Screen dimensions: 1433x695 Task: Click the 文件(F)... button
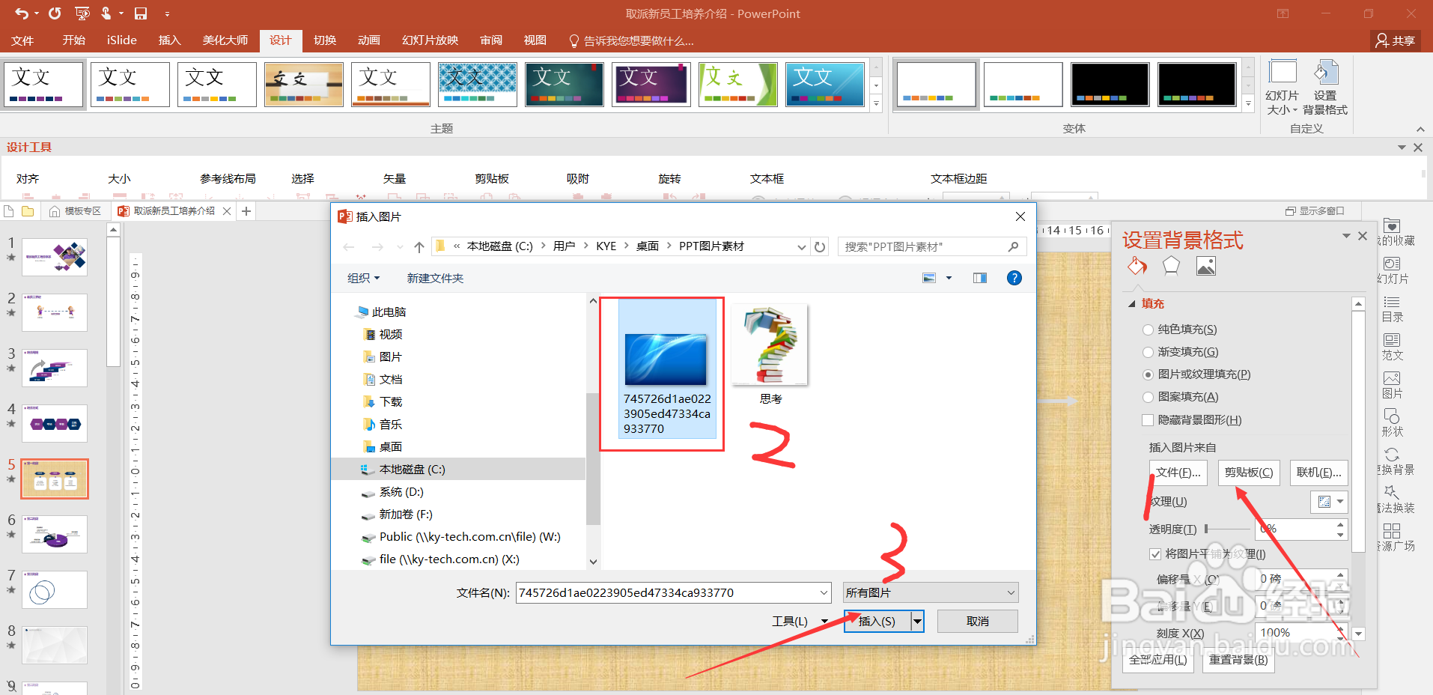(1178, 473)
